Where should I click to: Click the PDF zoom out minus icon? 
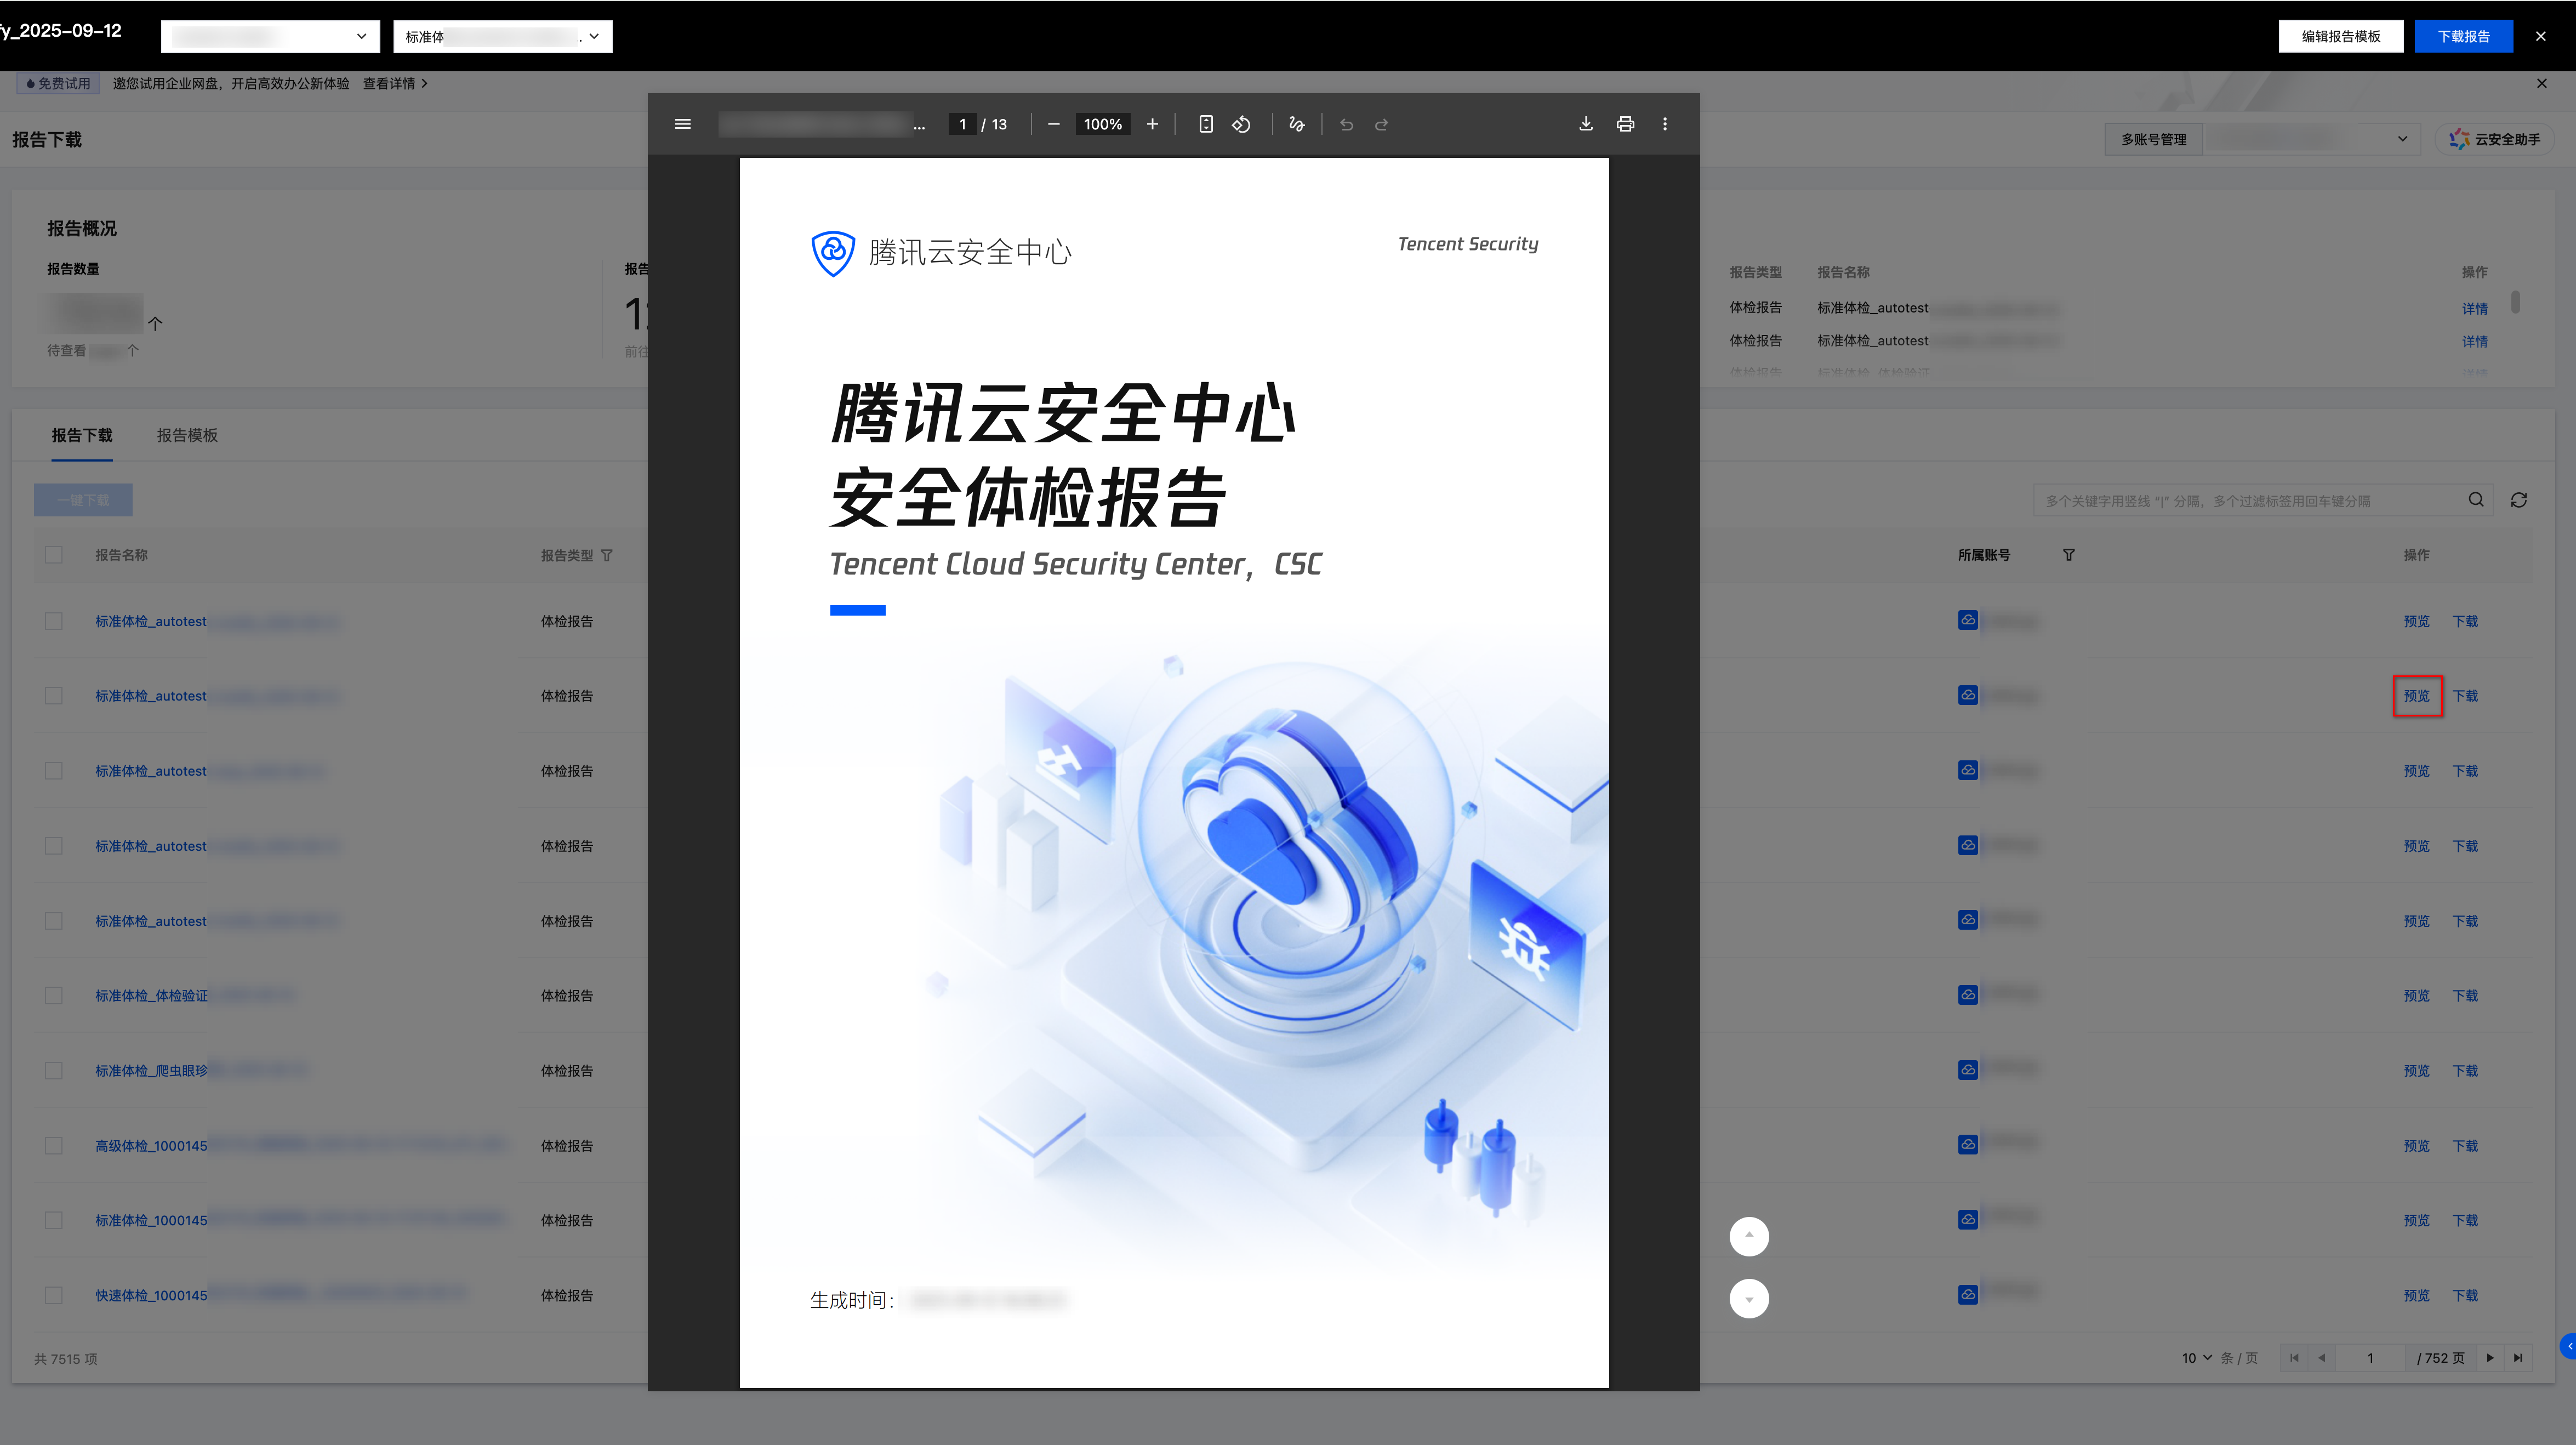click(x=1053, y=124)
